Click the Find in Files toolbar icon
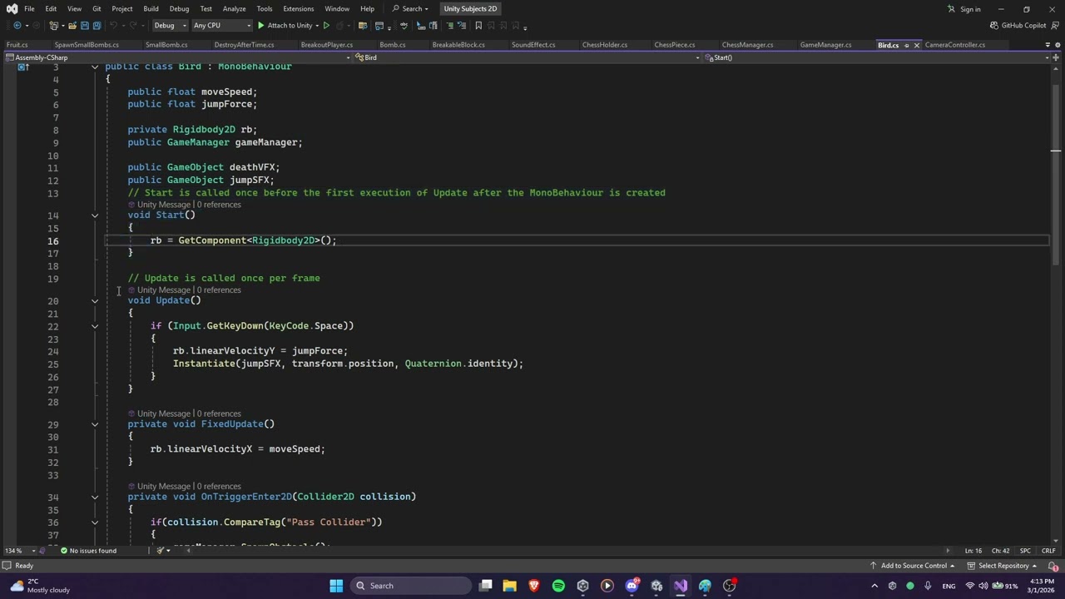 [x=363, y=25]
